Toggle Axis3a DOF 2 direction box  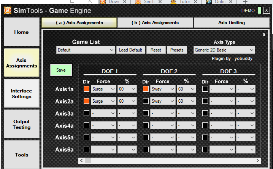146,113
